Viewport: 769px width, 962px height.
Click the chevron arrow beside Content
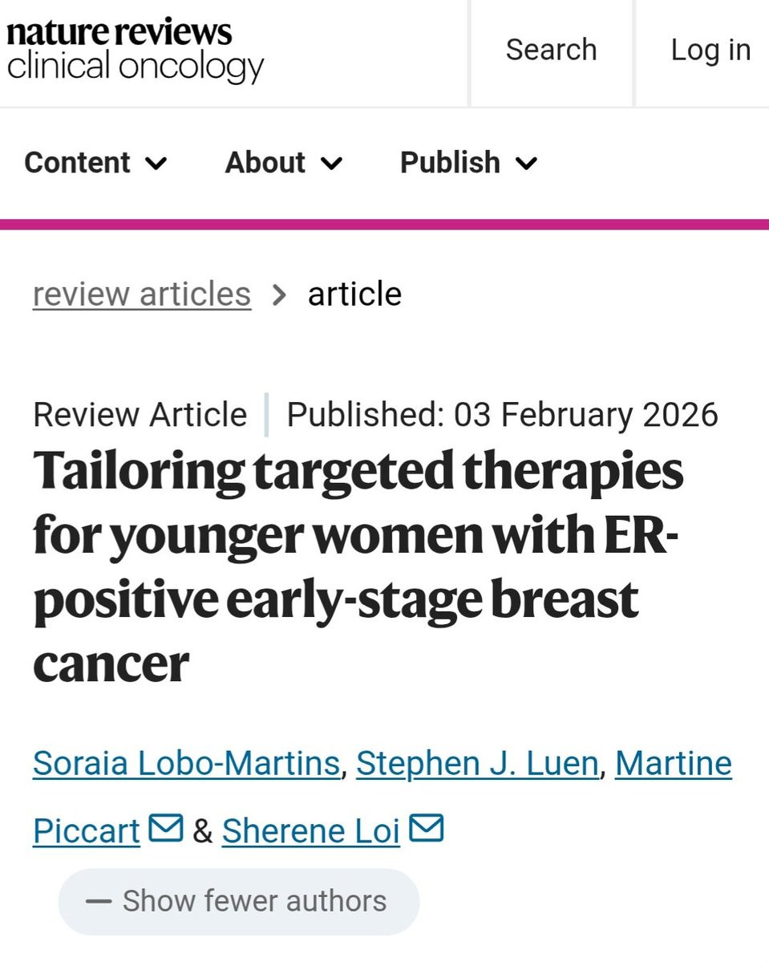point(156,164)
